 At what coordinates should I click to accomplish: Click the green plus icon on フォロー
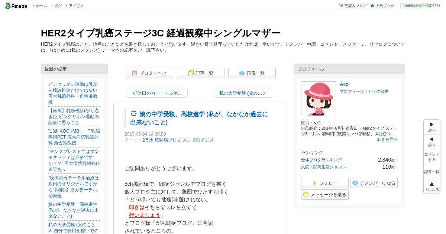click(315, 183)
